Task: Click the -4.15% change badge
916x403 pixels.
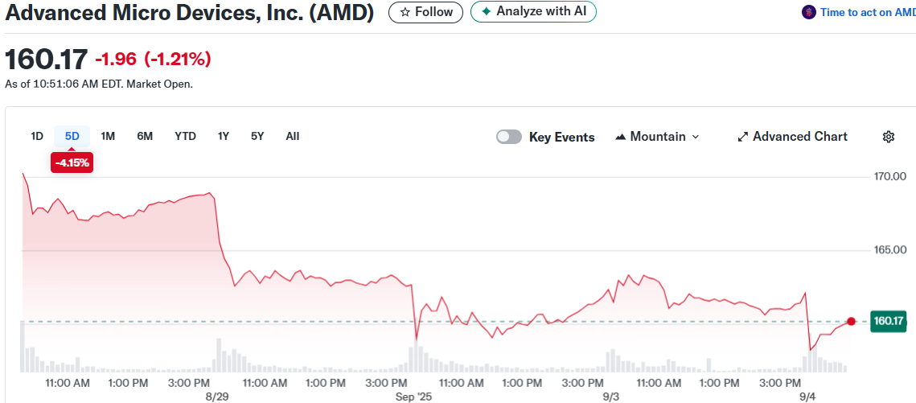Action: pyautogui.click(x=72, y=163)
